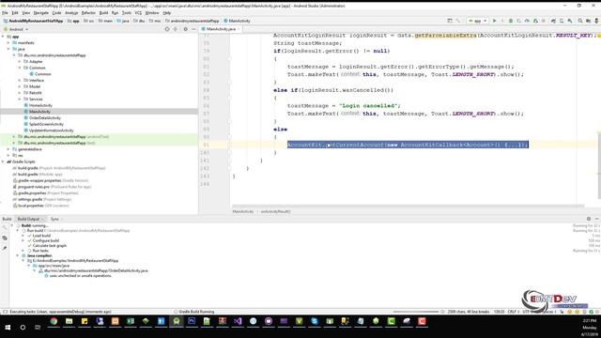Image resolution: width=601 pixels, height=338 pixels.
Task: Click the androidmyrestaurantstaffapp breadcrumb
Action: coord(194,21)
